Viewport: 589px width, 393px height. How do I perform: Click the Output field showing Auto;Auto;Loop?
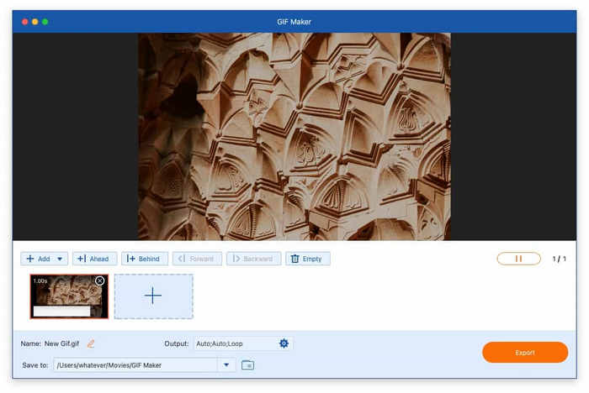coord(233,343)
